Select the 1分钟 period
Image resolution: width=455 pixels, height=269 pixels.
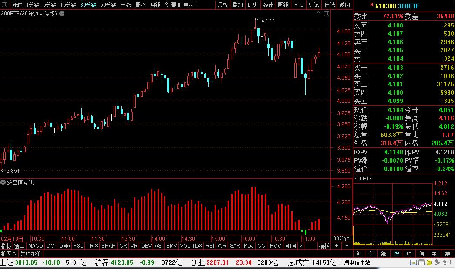coord(33,5)
